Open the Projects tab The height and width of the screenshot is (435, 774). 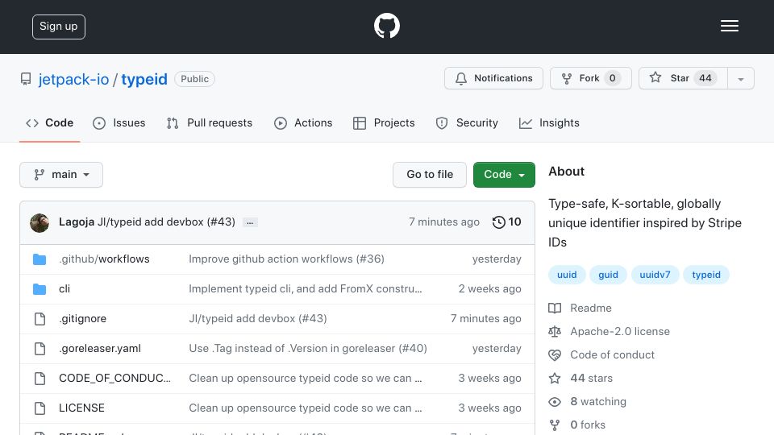[384, 122]
